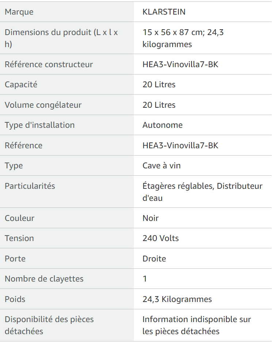Click the KLARSTEIN brand value
The width and height of the screenshot is (272, 344).
point(164,12)
